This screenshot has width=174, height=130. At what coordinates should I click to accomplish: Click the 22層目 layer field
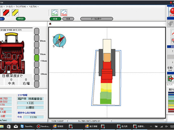click(x=30, y=108)
